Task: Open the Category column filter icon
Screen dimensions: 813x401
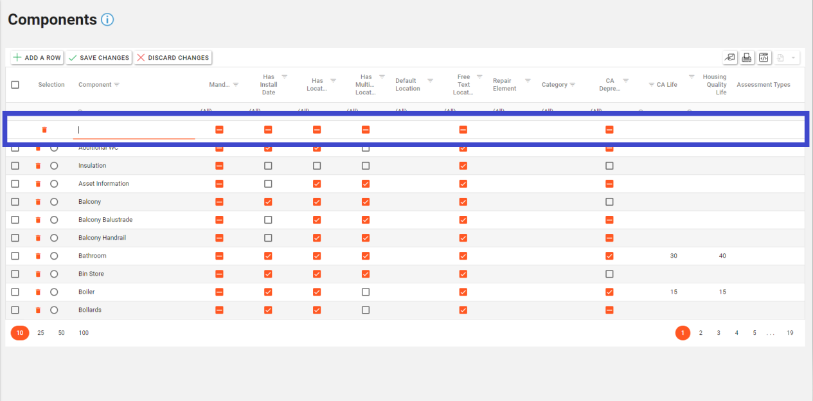Action: pyautogui.click(x=573, y=85)
